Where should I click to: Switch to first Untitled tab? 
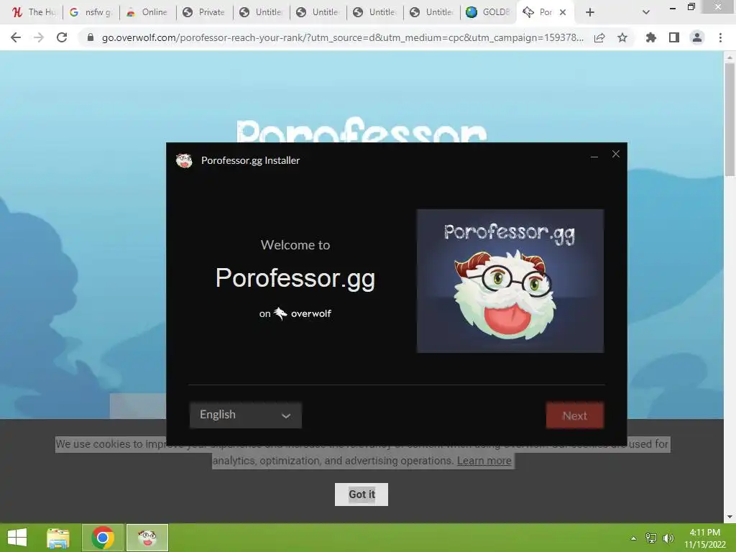click(261, 12)
